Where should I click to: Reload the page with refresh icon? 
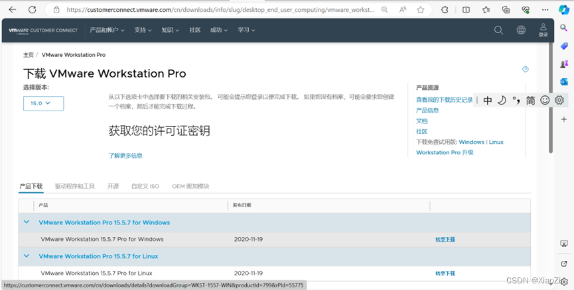point(33,10)
